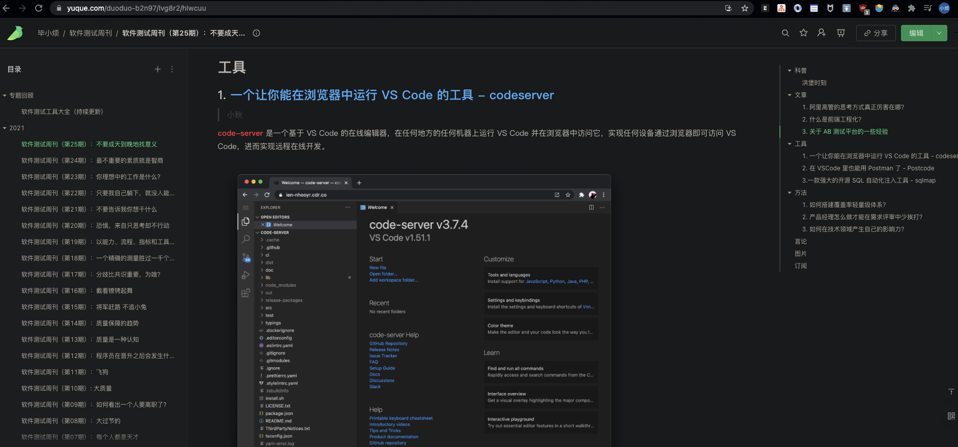This screenshot has height=447, width=958.
Task: Open 软件测试周刊（第16期）戴着镣铐起舞
Action: (77, 291)
